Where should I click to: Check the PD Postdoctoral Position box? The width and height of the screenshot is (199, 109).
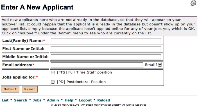point(53,82)
